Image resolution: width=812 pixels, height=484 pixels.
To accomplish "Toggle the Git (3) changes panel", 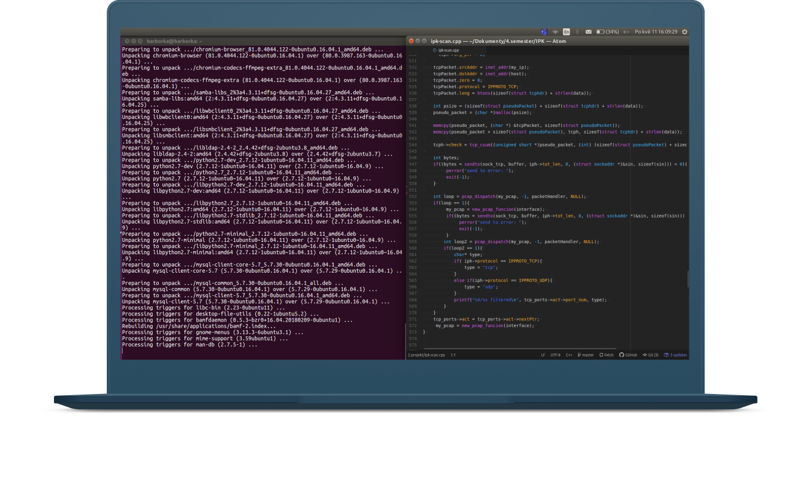I will pos(651,355).
